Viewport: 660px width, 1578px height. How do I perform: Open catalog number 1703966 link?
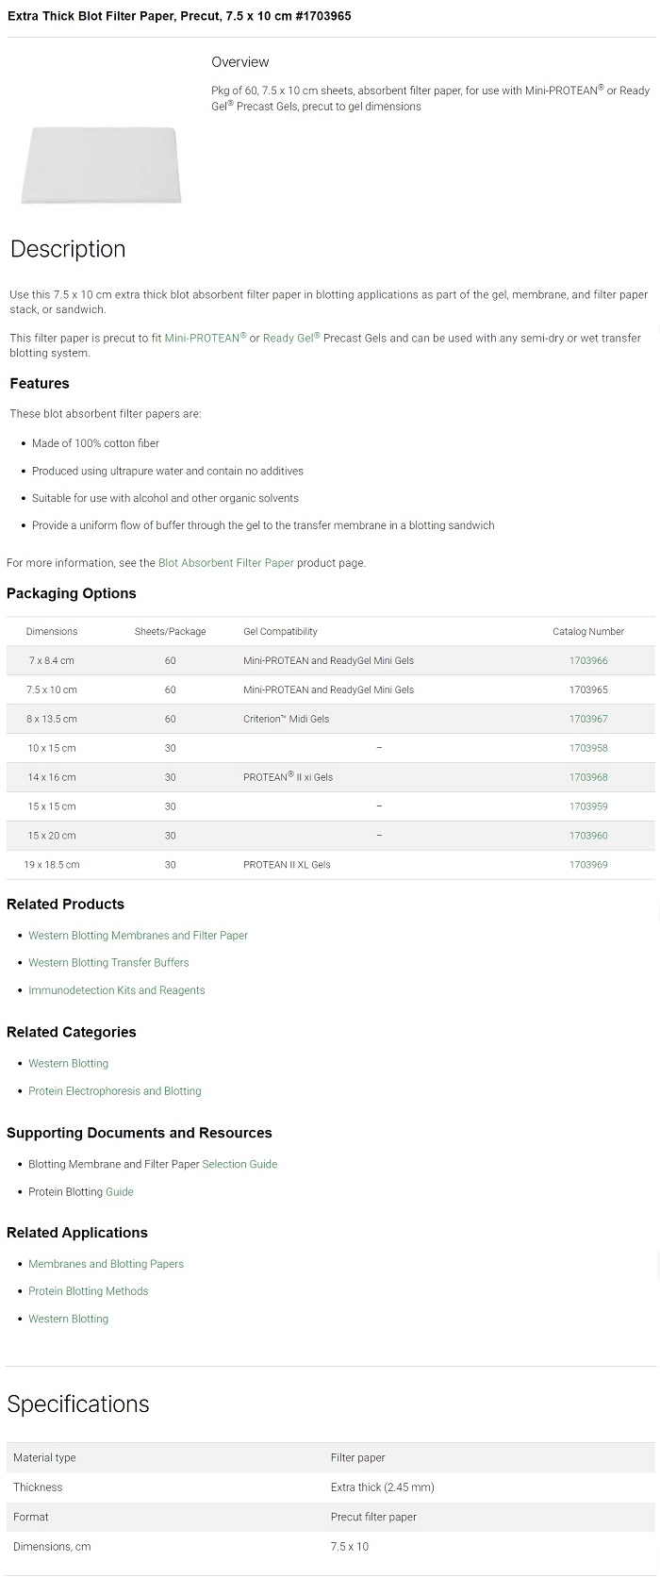pos(588,661)
